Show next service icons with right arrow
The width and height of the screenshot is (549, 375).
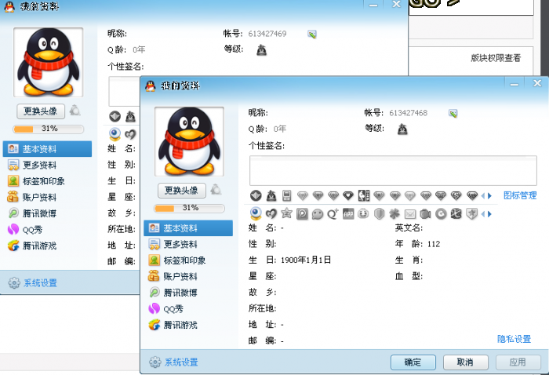click(x=490, y=214)
